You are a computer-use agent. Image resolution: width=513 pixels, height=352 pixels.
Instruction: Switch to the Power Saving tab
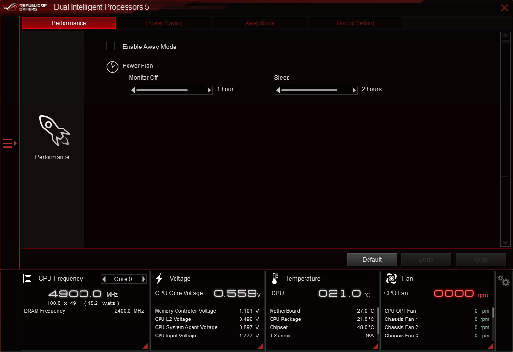(164, 23)
